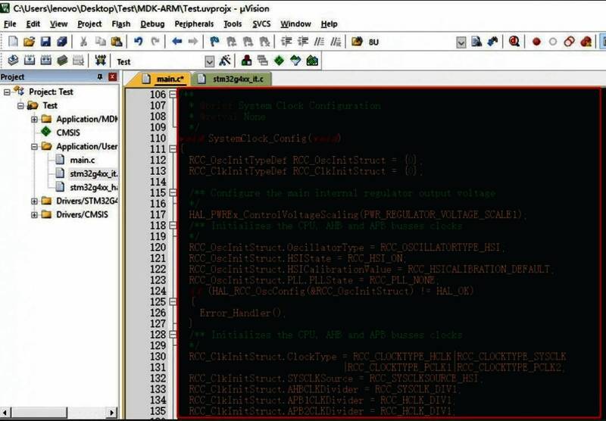Open the Target Options wand icon
The image size is (606, 421).
pyautogui.click(x=225, y=61)
